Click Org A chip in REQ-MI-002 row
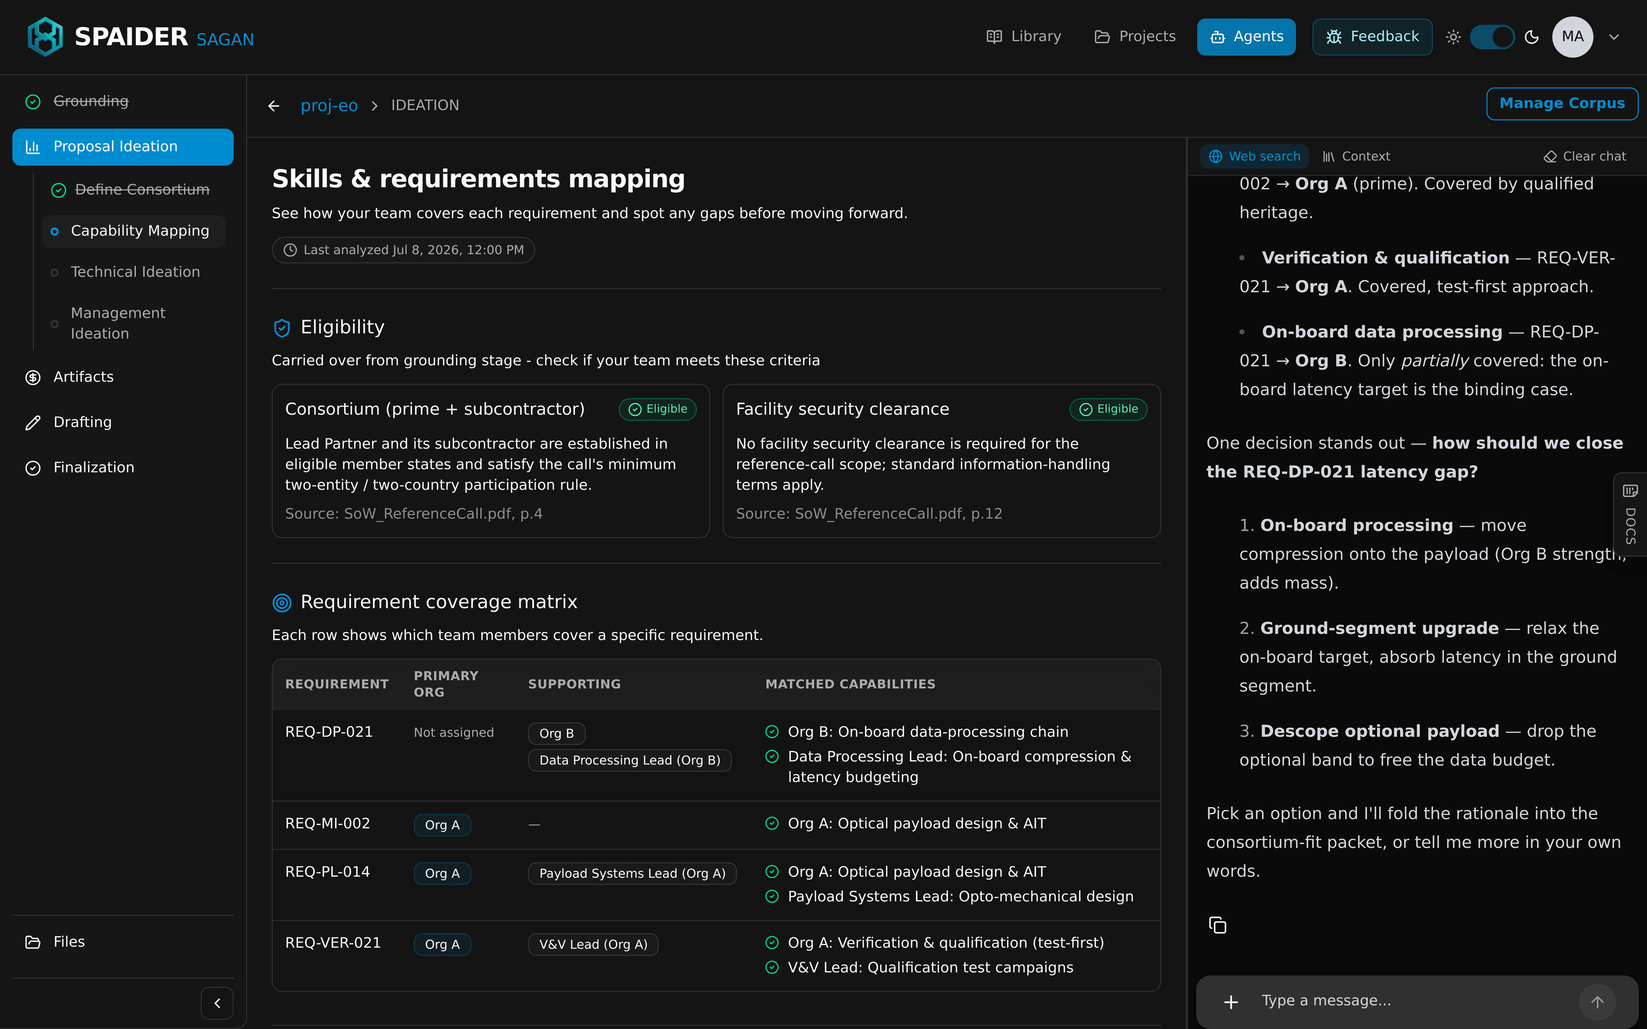Image resolution: width=1647 pixels, height=1029 pixels. 442,825
